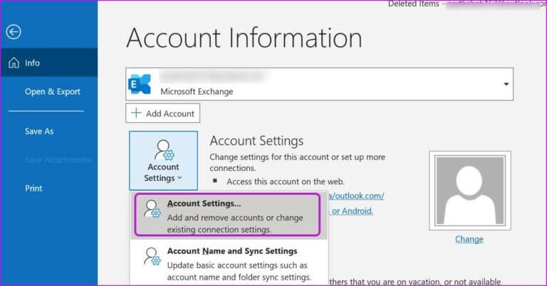Image resolution: width=547 pixels, height=286 pixels.
Task: Click the Change link under the photo
Action: click(469, 239)
